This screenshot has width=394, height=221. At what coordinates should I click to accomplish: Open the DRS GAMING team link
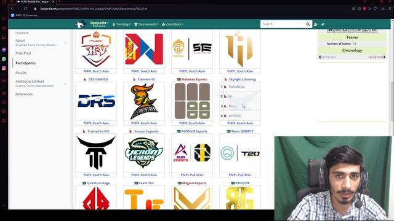[98, 79]
